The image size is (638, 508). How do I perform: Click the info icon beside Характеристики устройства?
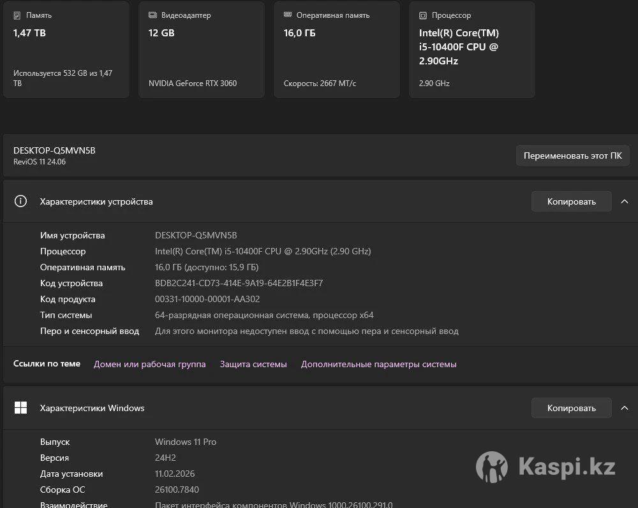point(21,201)
